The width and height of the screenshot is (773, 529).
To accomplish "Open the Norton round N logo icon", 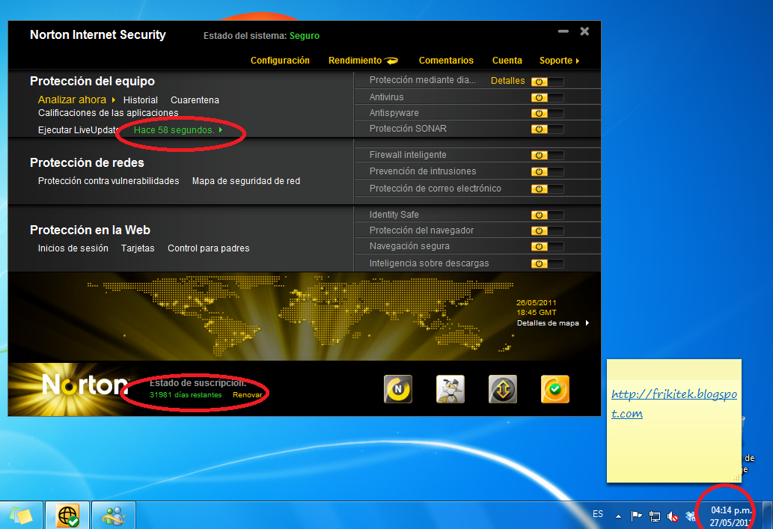I will (x=398, y=389).
